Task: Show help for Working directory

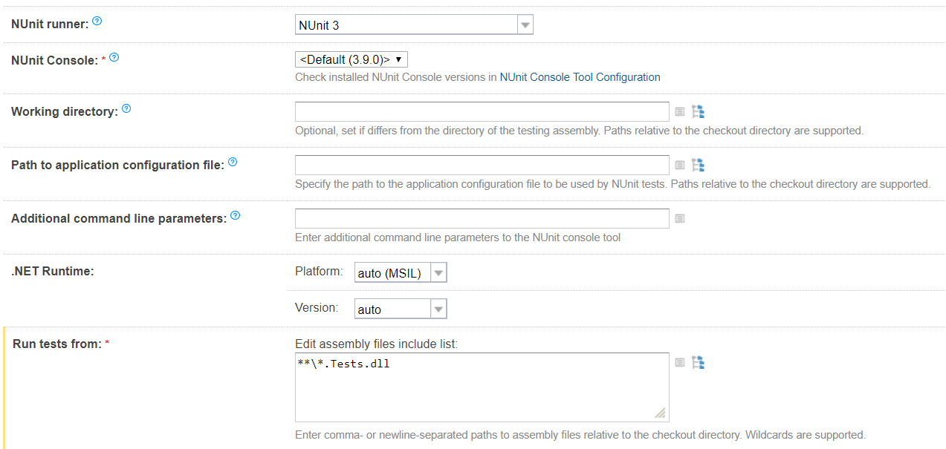Action: (x=126, y=109)
